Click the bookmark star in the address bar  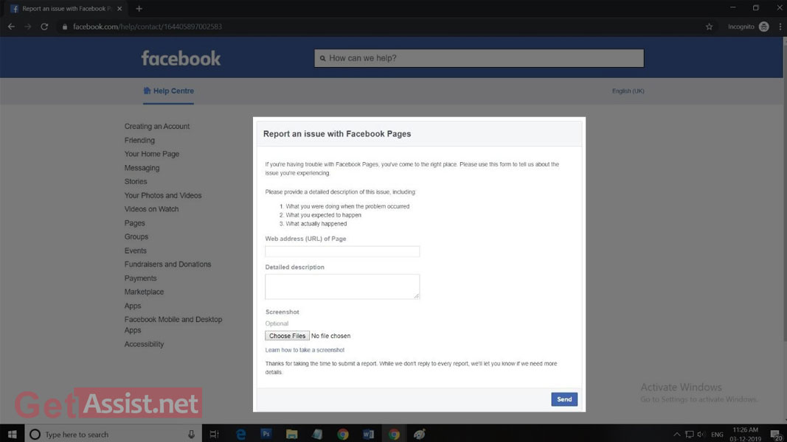tap(708, 26)
